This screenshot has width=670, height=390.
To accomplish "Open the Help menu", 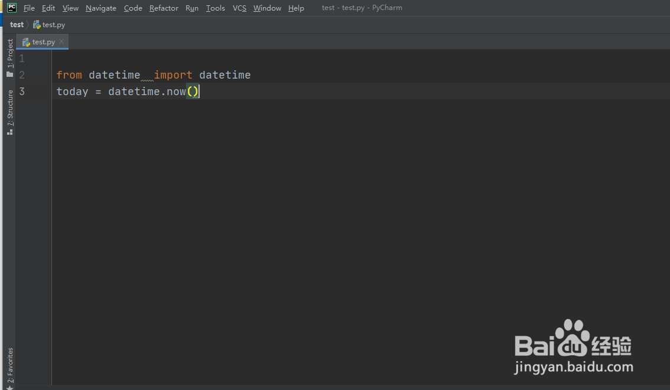I will click(x=296, y=8).
